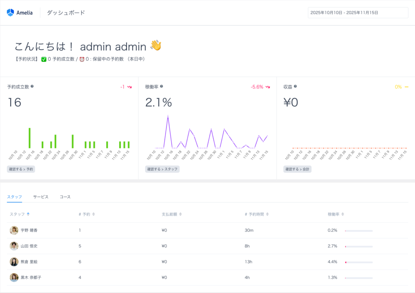Open the date range picker field
415x293 pixels.
[x=358, y=13]
